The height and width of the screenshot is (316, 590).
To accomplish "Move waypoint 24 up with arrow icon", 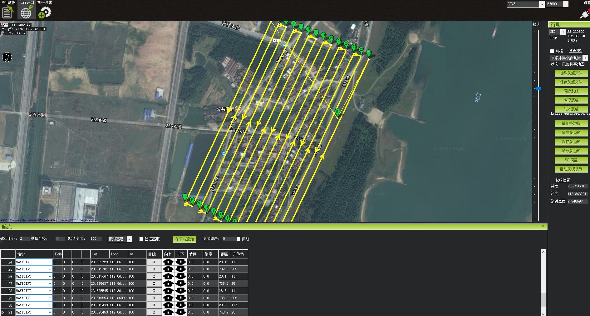I will point(168,262).
